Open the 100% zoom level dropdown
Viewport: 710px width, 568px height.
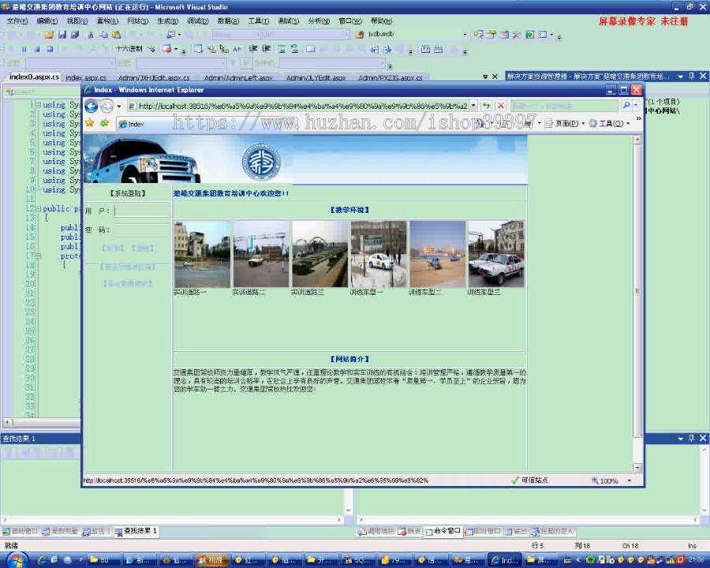click(630, 480)
